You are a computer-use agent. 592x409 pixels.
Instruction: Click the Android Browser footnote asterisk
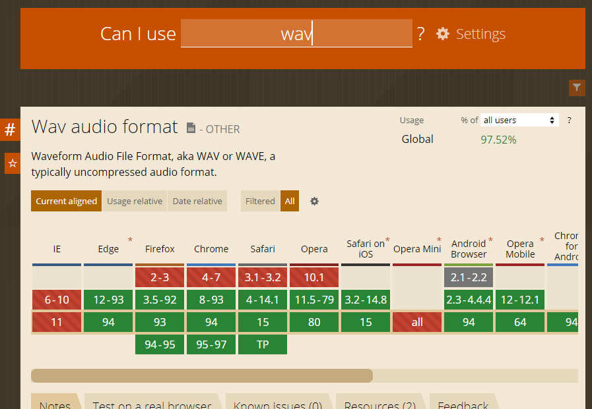pos(490,240)
